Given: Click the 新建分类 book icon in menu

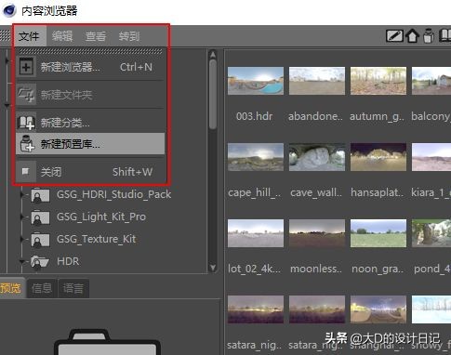Looking at the screenshot, I should point(26,123).
